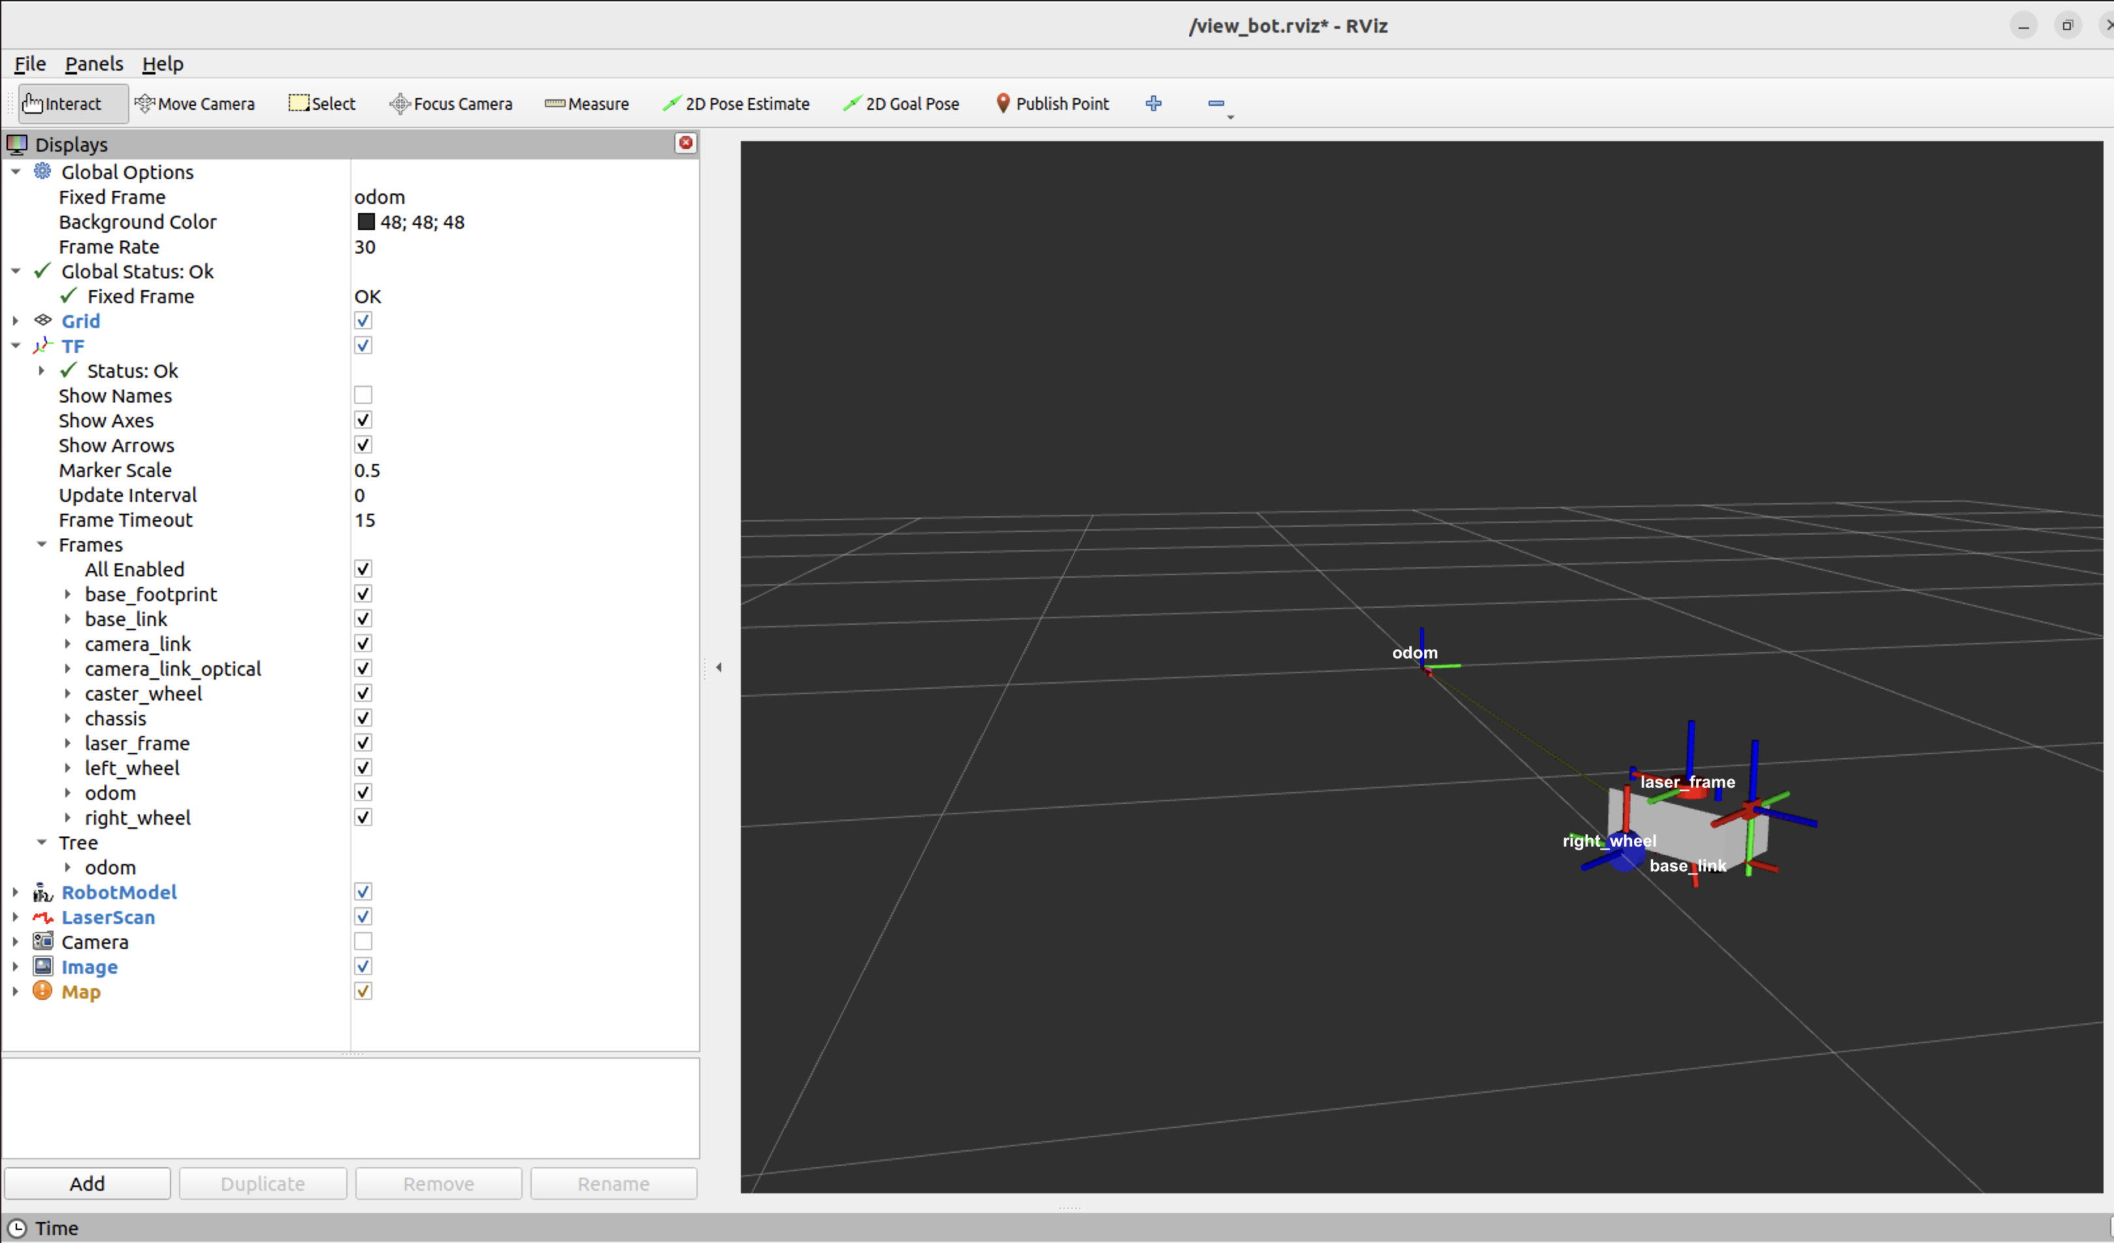Expand the RobotModel display properties
The height and width of the screenshot is (1243, 2114).
coord(16,892)
